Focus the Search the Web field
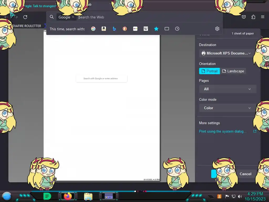The height and width of the screenshot is (202, 269). [x=149, y=17]
